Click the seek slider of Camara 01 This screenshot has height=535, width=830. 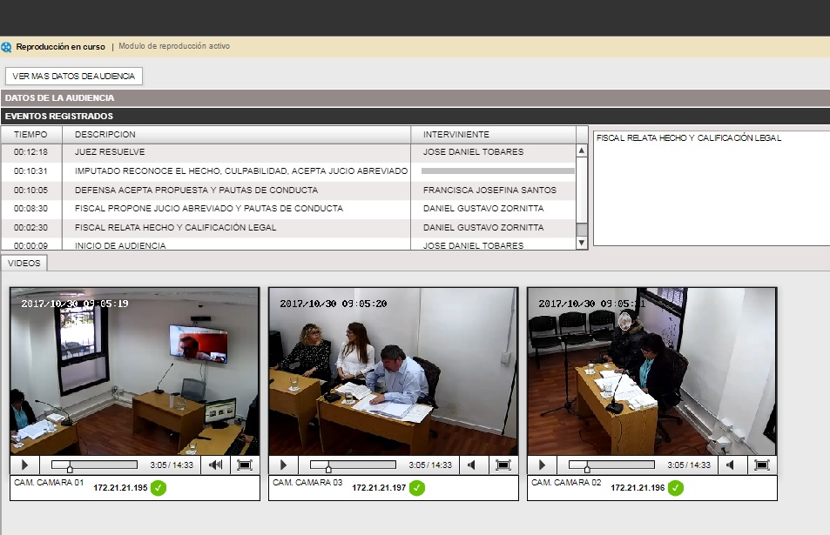click(x=94, y=465)
